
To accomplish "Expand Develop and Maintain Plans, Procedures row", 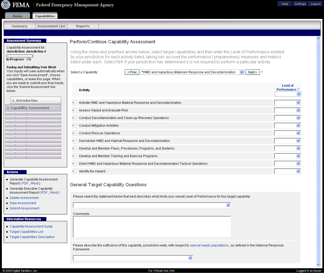I will 73,148.
